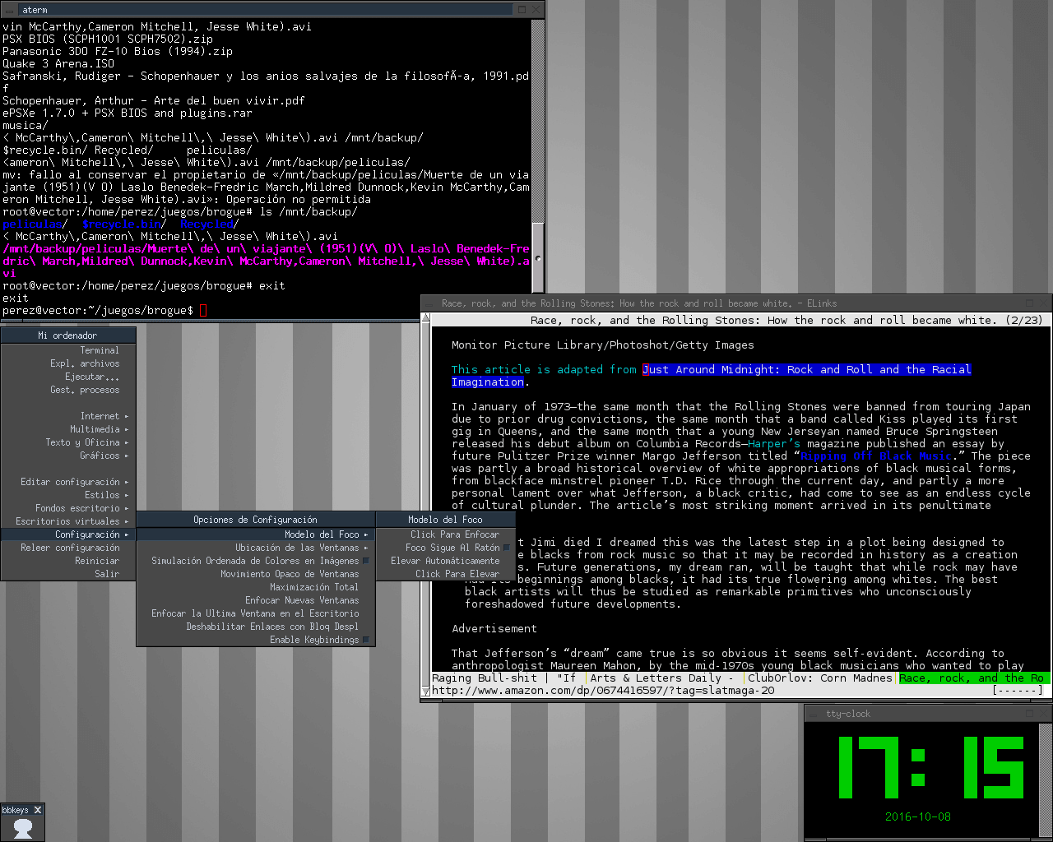The width and height of the screenshot is (1053, 842).
Task: Click 'Advertisement' text in ELinks
Action: [x=494, y=629]
